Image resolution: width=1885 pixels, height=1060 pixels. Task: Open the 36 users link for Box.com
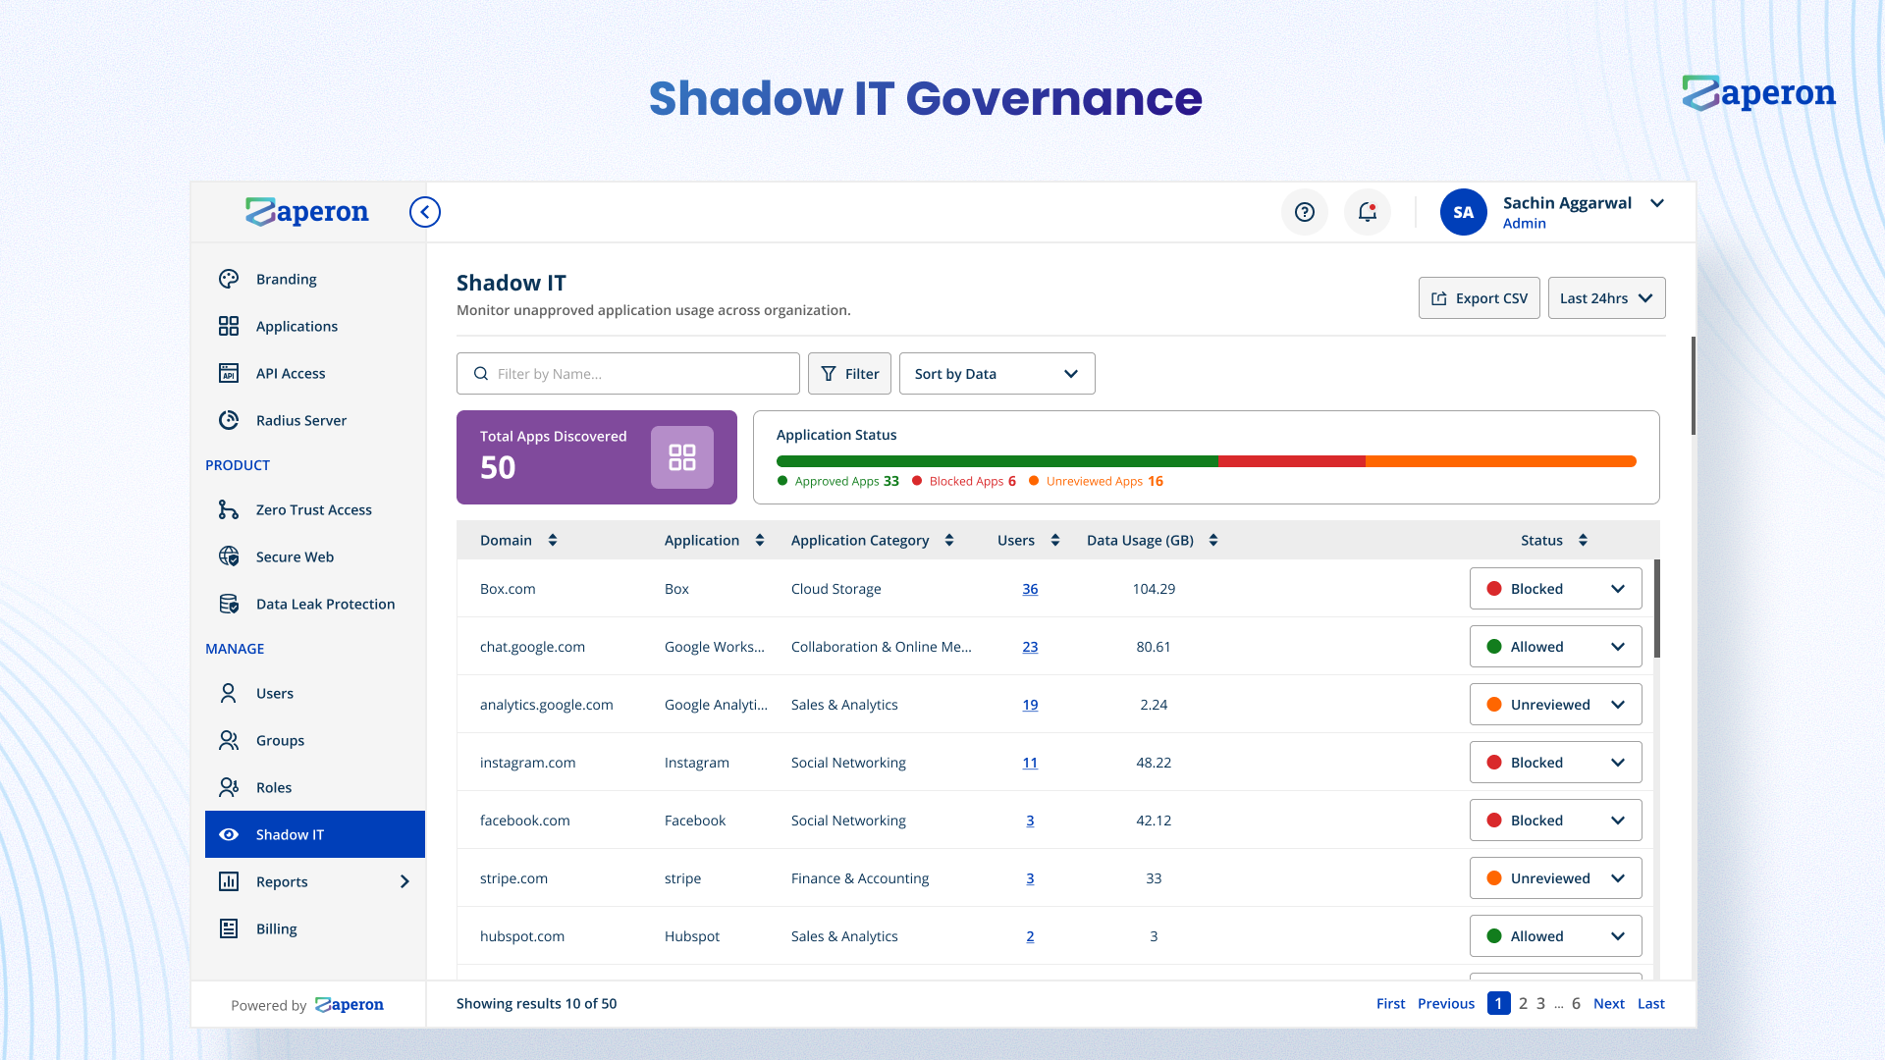point(1030,589)
